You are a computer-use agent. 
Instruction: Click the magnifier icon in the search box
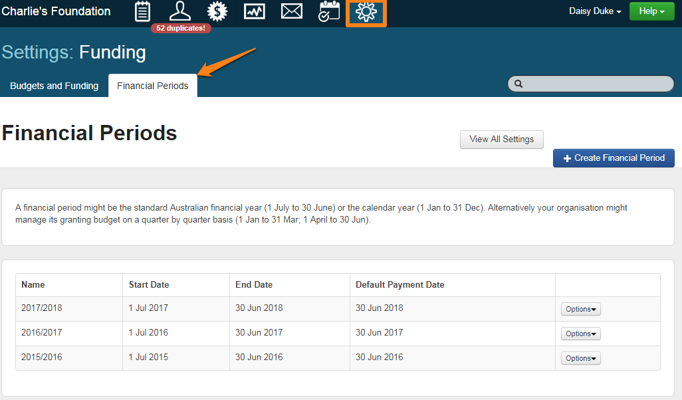click(518, 84)
